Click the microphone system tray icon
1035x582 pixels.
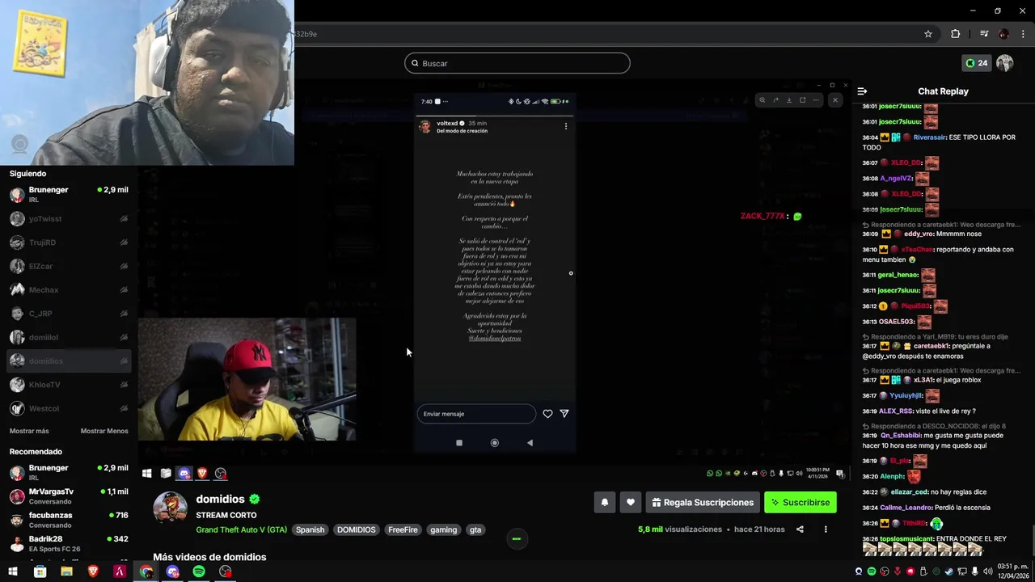click(x=975, y=571)
